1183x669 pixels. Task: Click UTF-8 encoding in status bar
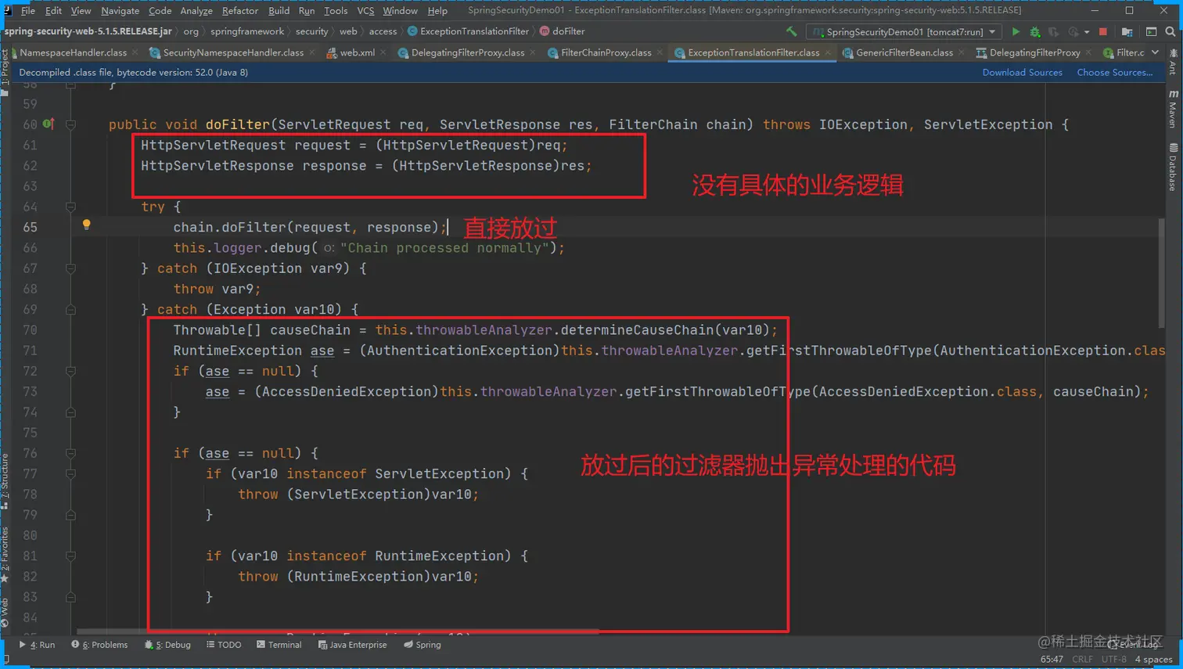1113,660
